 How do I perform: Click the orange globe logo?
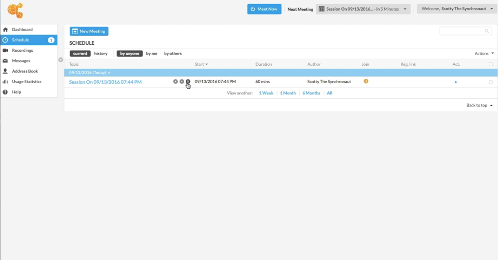click(x=15, y=11)
